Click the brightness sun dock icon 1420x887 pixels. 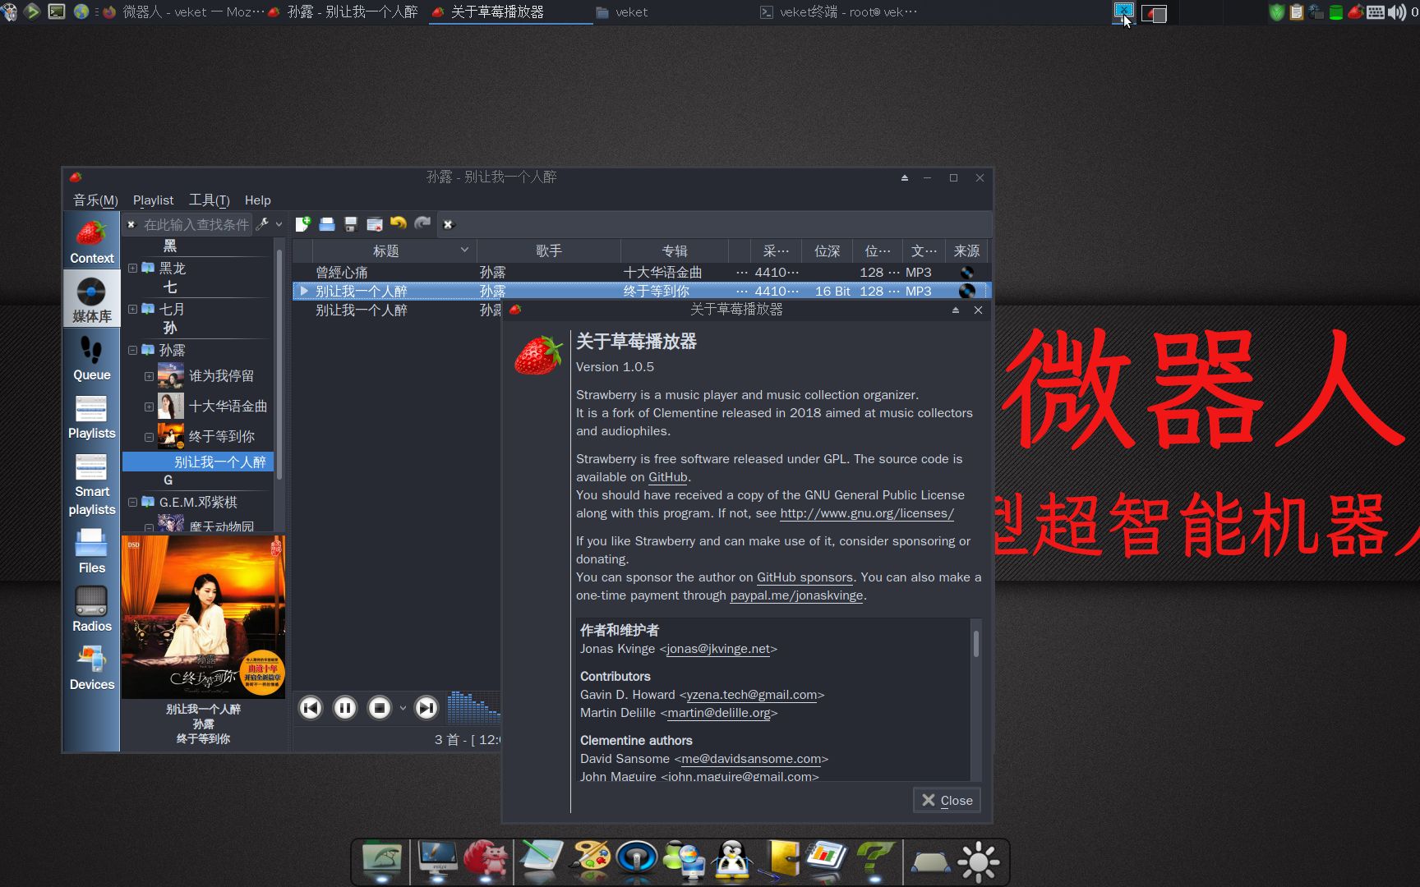coord(978,862)
